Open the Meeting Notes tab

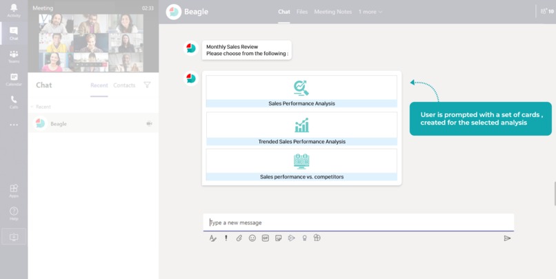coord(333,12)
